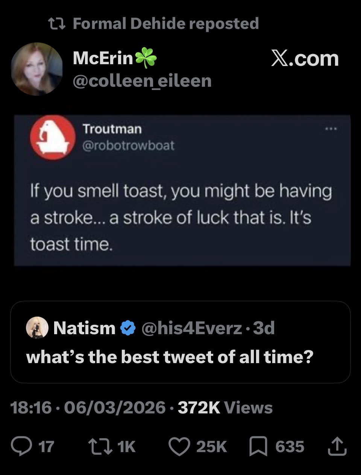Like the post with heart icon
The image size is (361, 475).
click(x=180, y=446)
